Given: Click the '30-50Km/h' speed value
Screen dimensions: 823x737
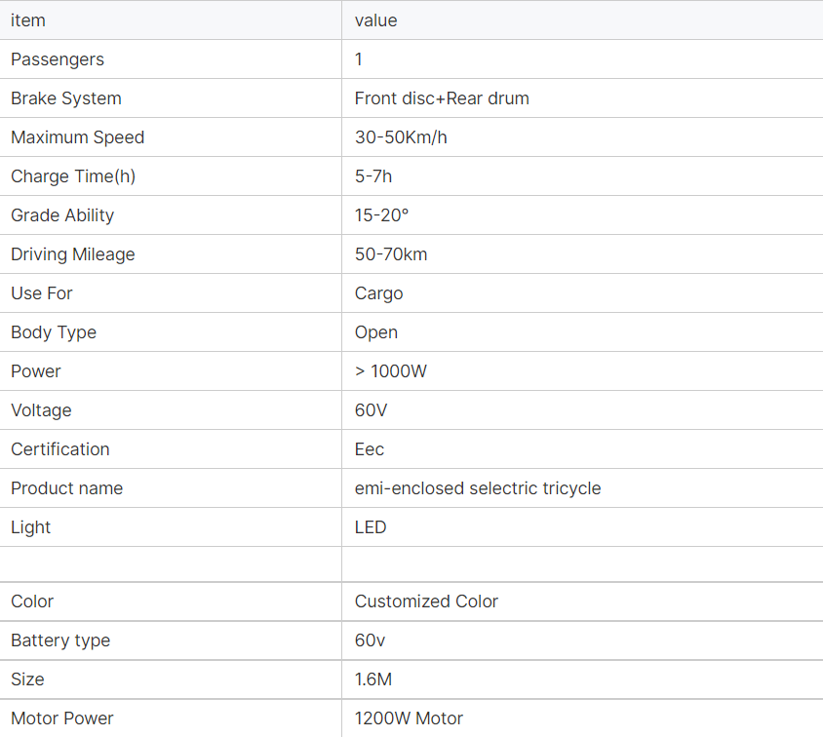Looking at the screenshot, I should click(x=401, y=137).
